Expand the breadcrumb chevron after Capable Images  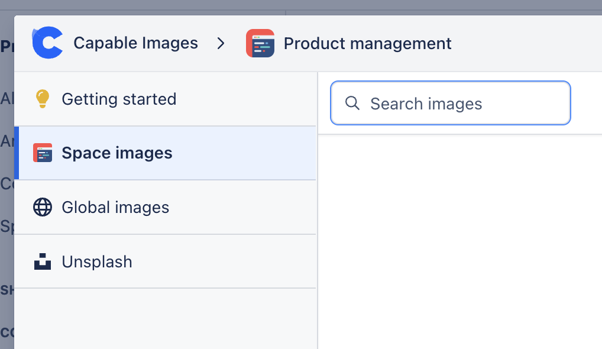tap(221, 43)
